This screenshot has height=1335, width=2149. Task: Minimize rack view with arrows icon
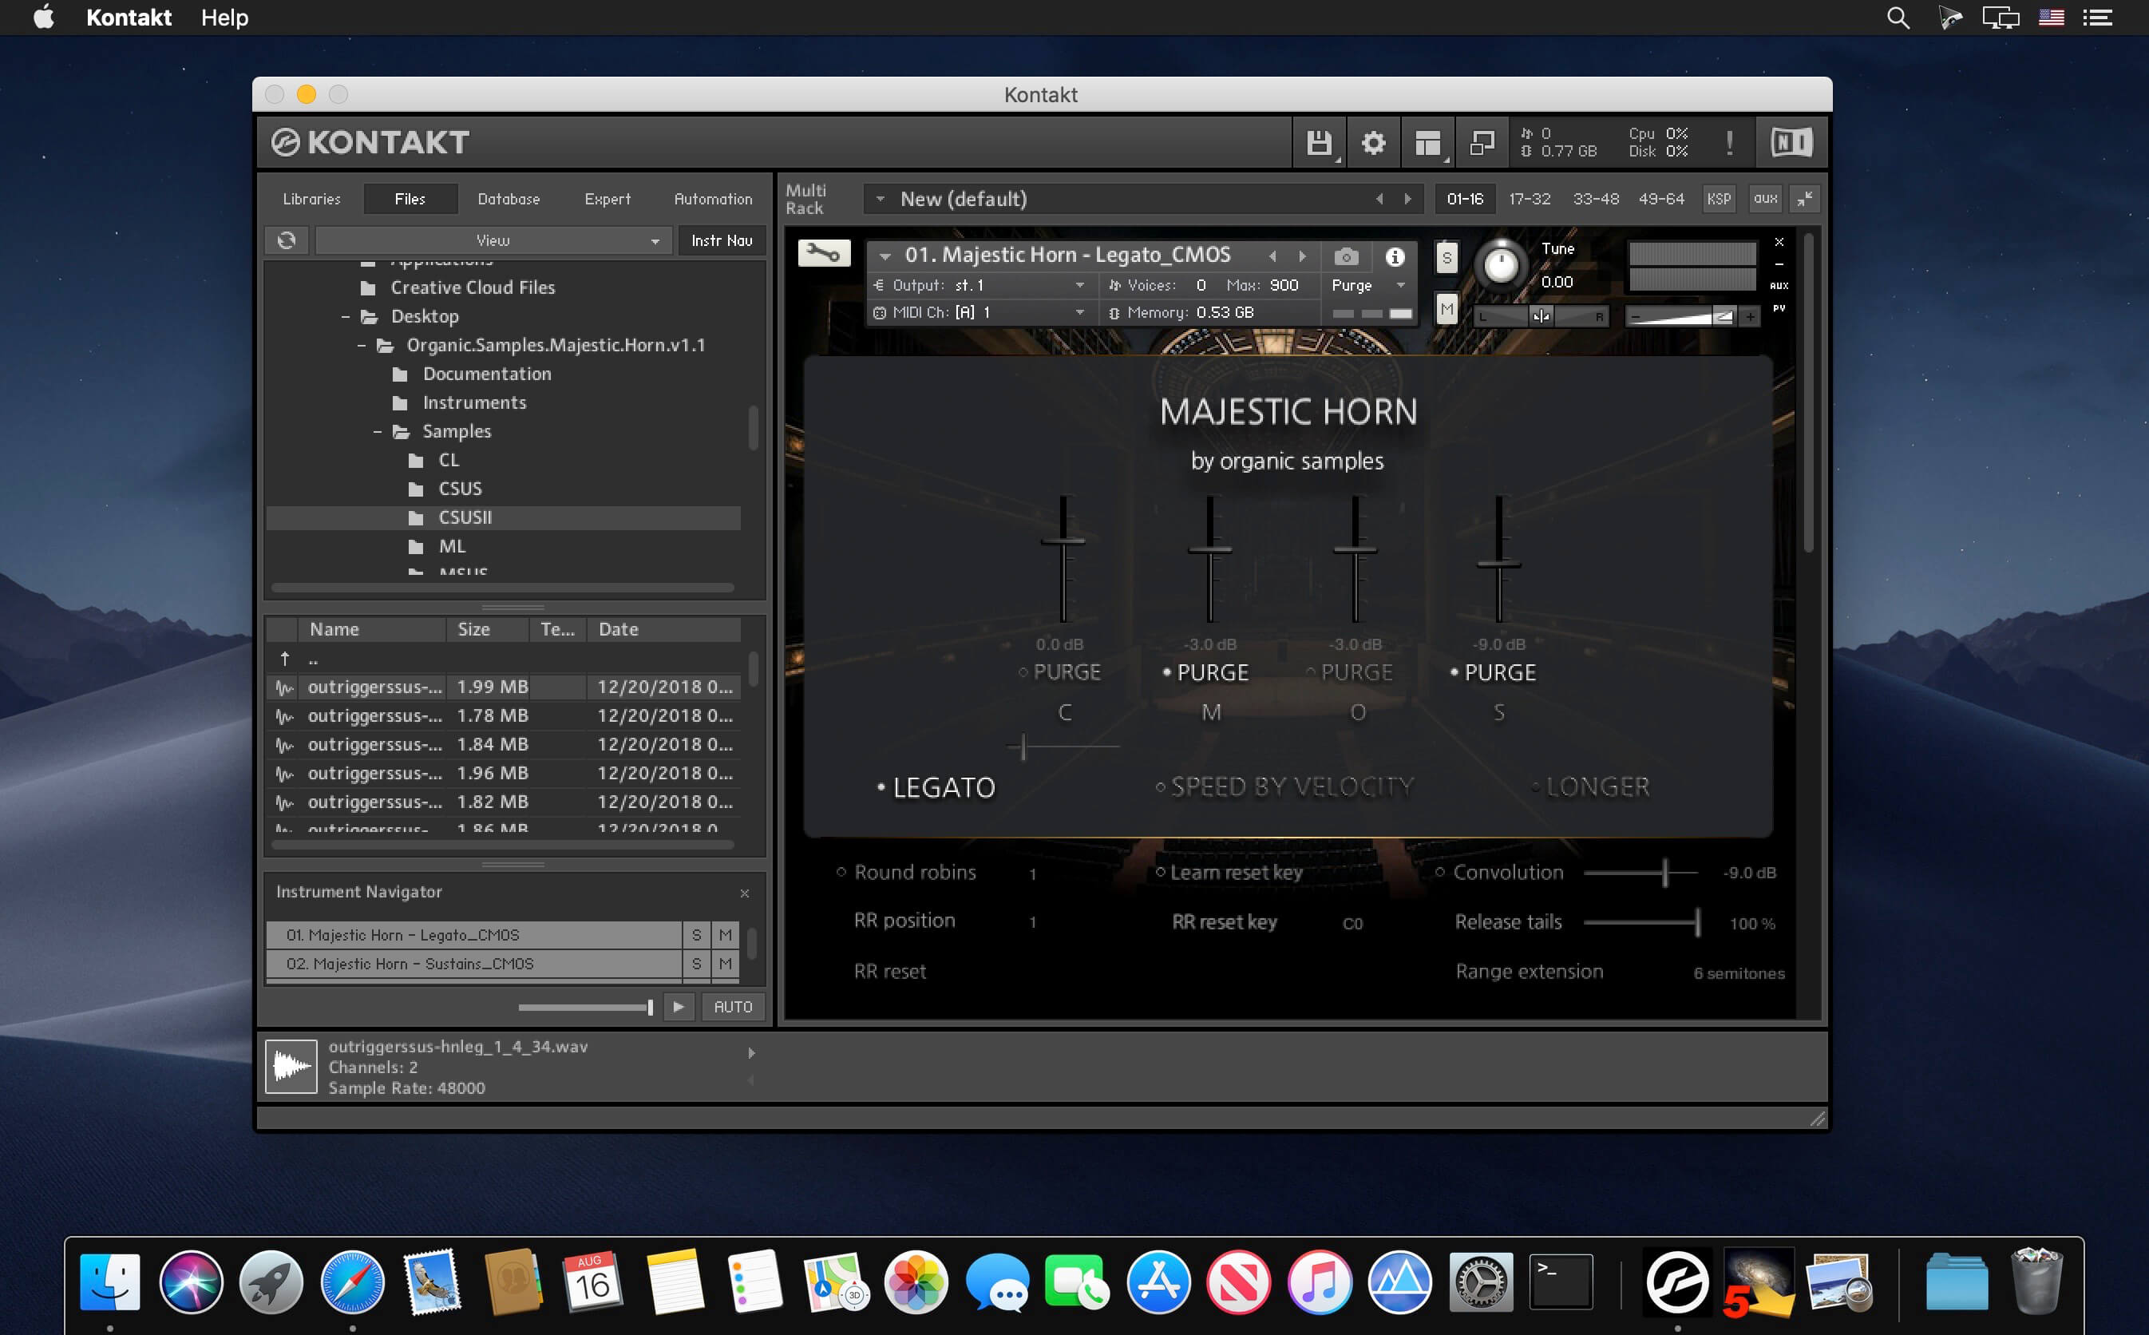pyautogui.click(x=1806, y=199)
